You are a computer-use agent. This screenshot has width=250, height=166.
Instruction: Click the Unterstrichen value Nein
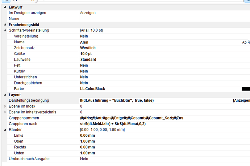(84, 77)
